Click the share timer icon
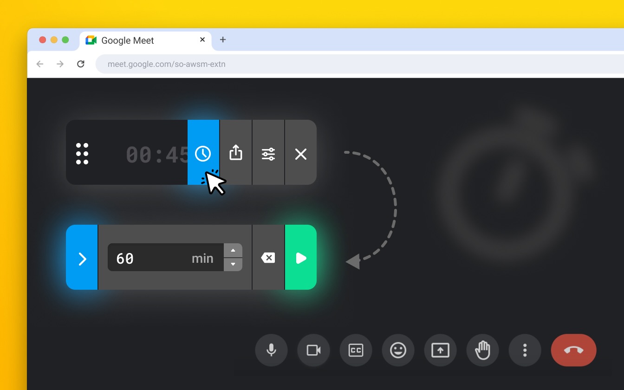 pyautogui.click(x=236, y=153)
